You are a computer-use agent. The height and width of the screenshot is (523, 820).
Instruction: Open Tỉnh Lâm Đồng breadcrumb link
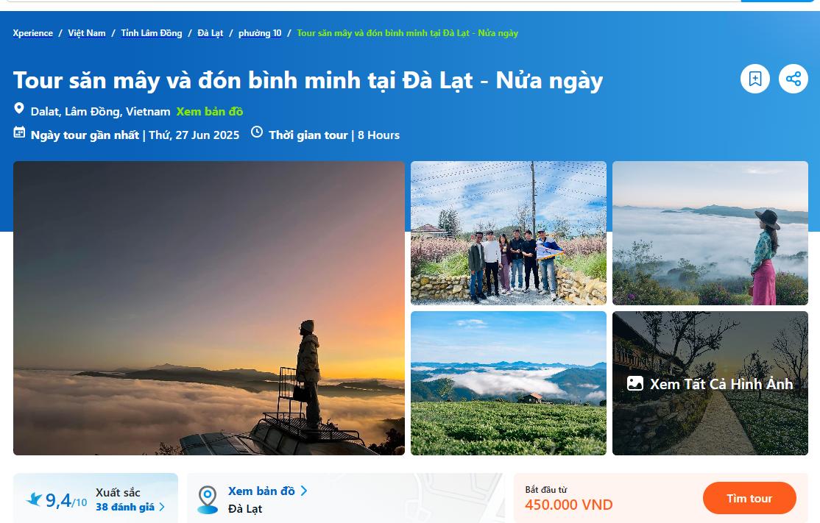[x=152, y=33]
